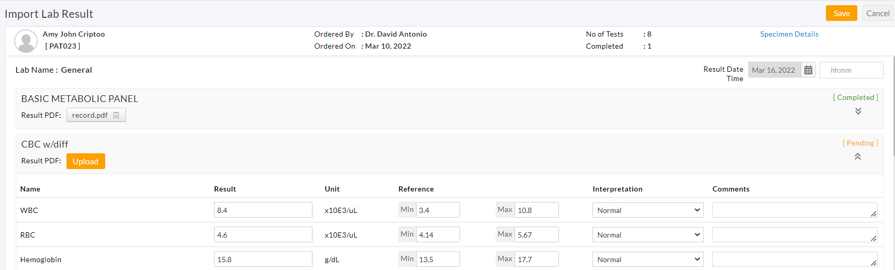The width and height of the screenshot is (895, 270).
Task: Collapse the CBC w/diff section
Action: [x=858, y=156]
